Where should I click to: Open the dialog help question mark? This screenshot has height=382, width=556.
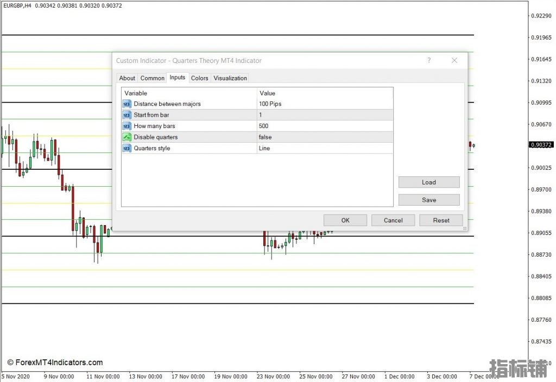(429, 60)
